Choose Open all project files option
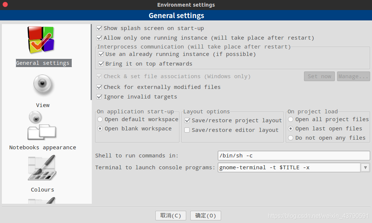This screenshot has height=223, width=372. (291, 119)
